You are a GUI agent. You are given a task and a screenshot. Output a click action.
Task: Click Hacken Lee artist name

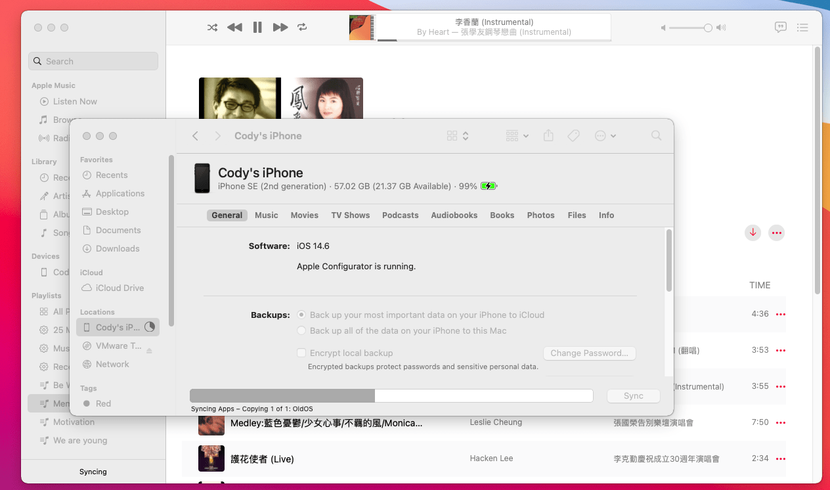[x=491, y=458]
